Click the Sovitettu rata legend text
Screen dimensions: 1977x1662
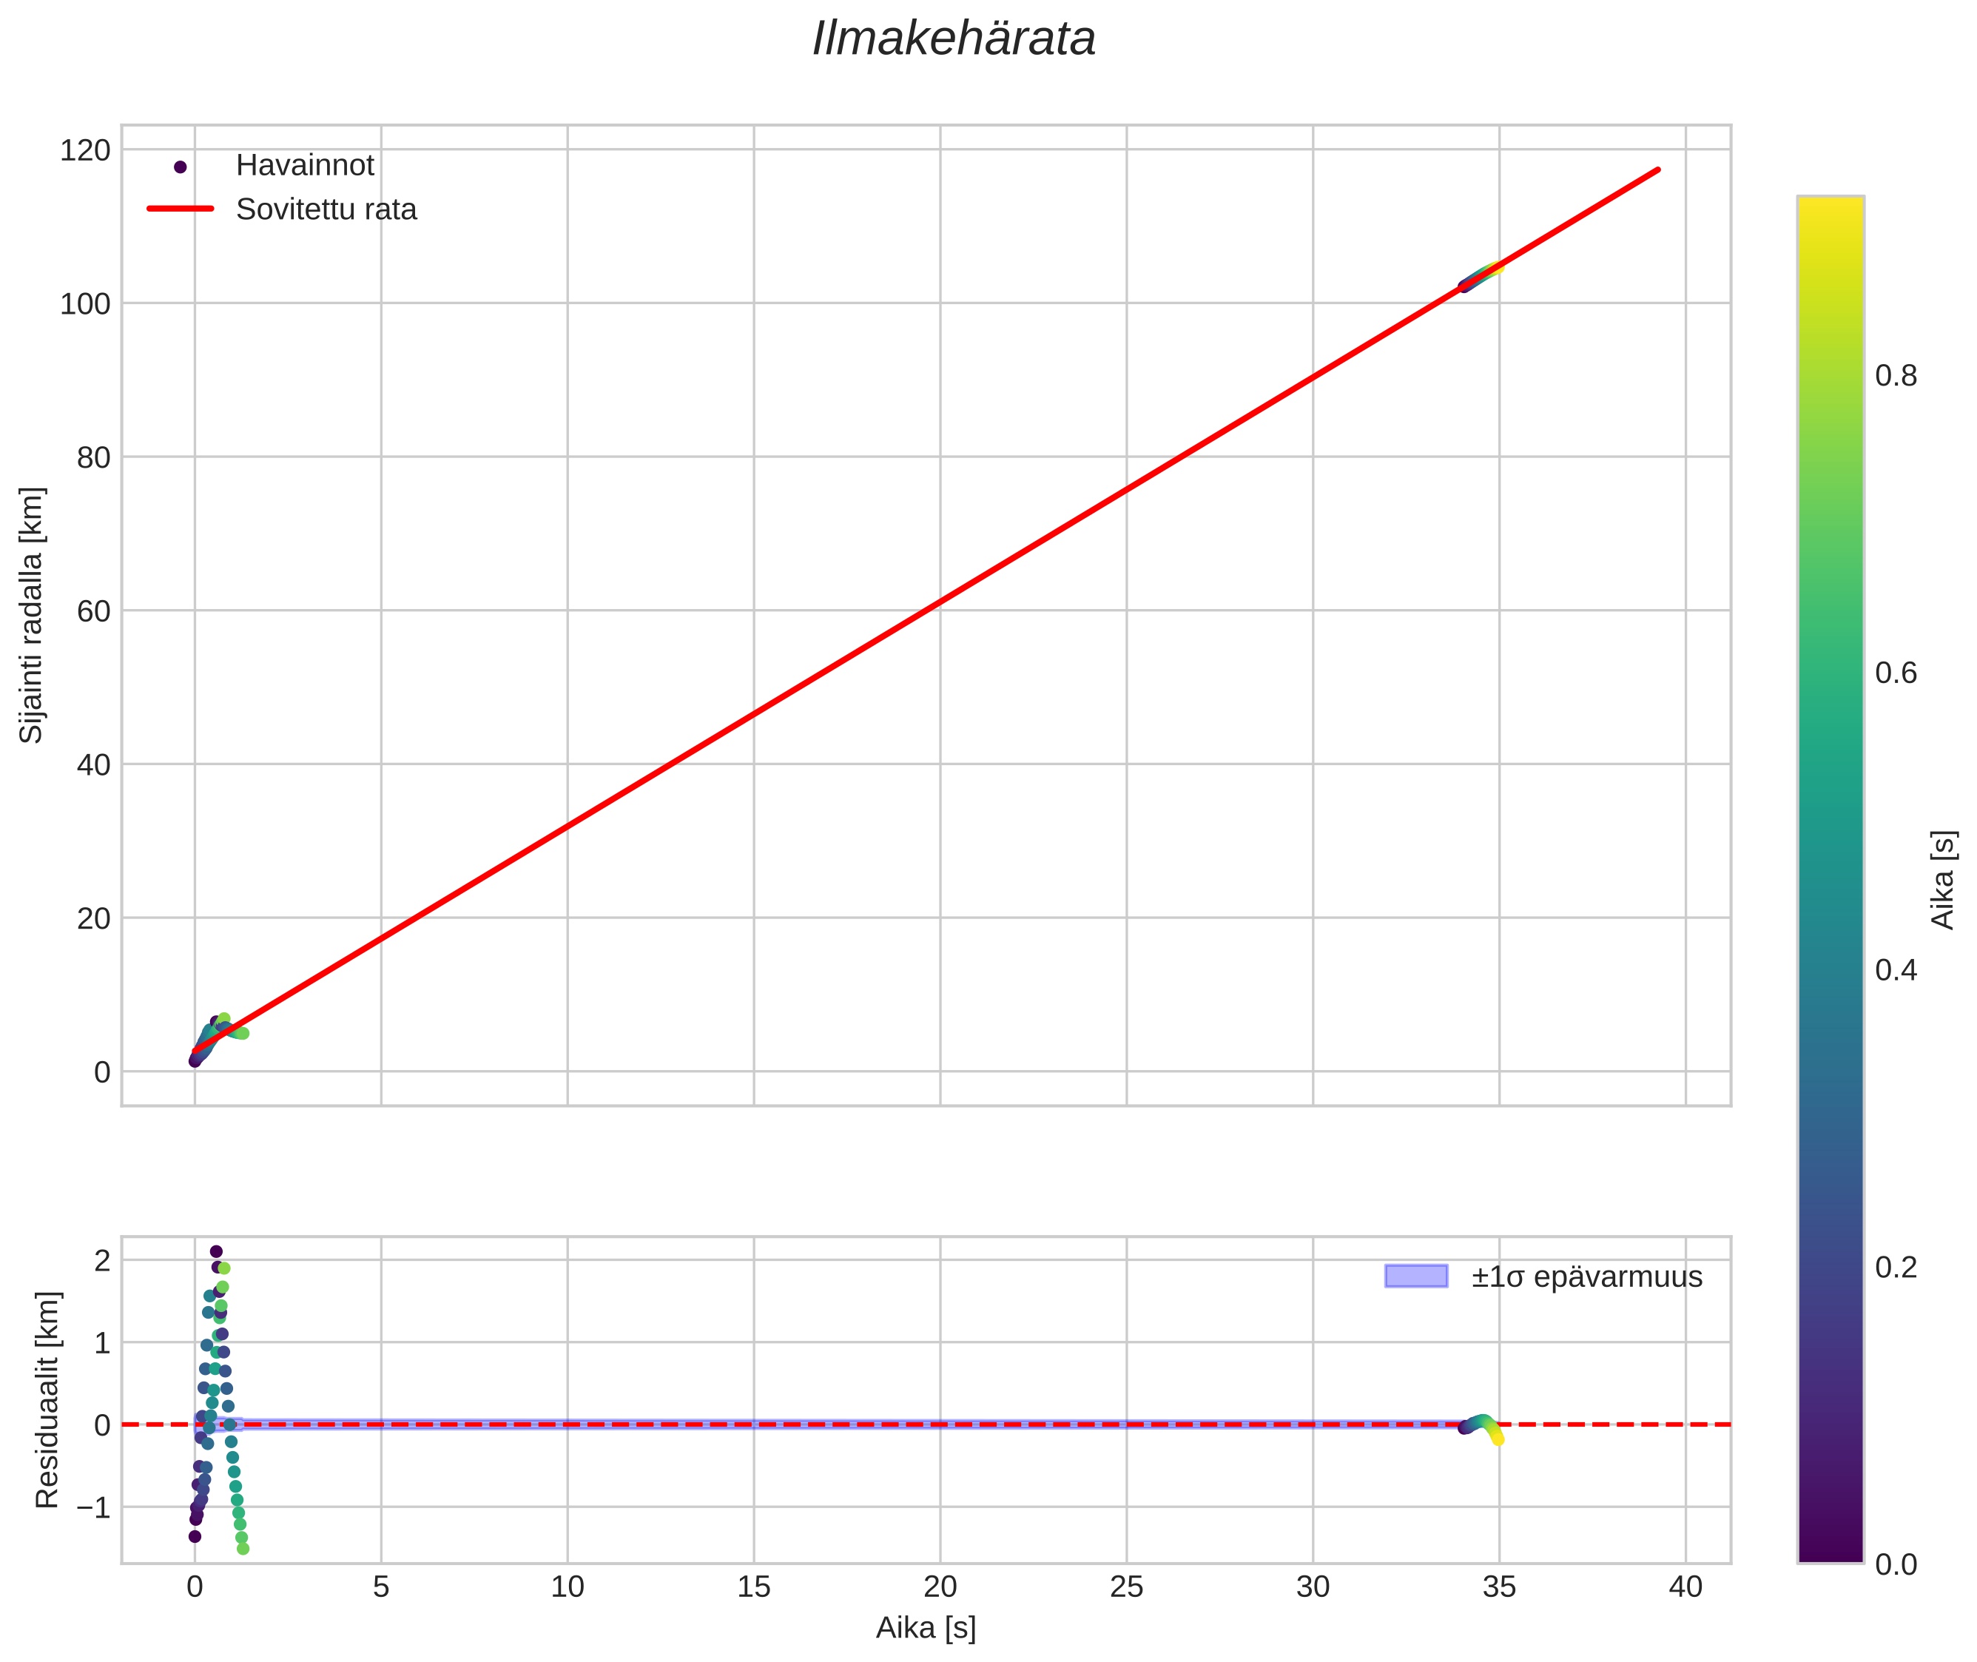[x=326, y=209]
